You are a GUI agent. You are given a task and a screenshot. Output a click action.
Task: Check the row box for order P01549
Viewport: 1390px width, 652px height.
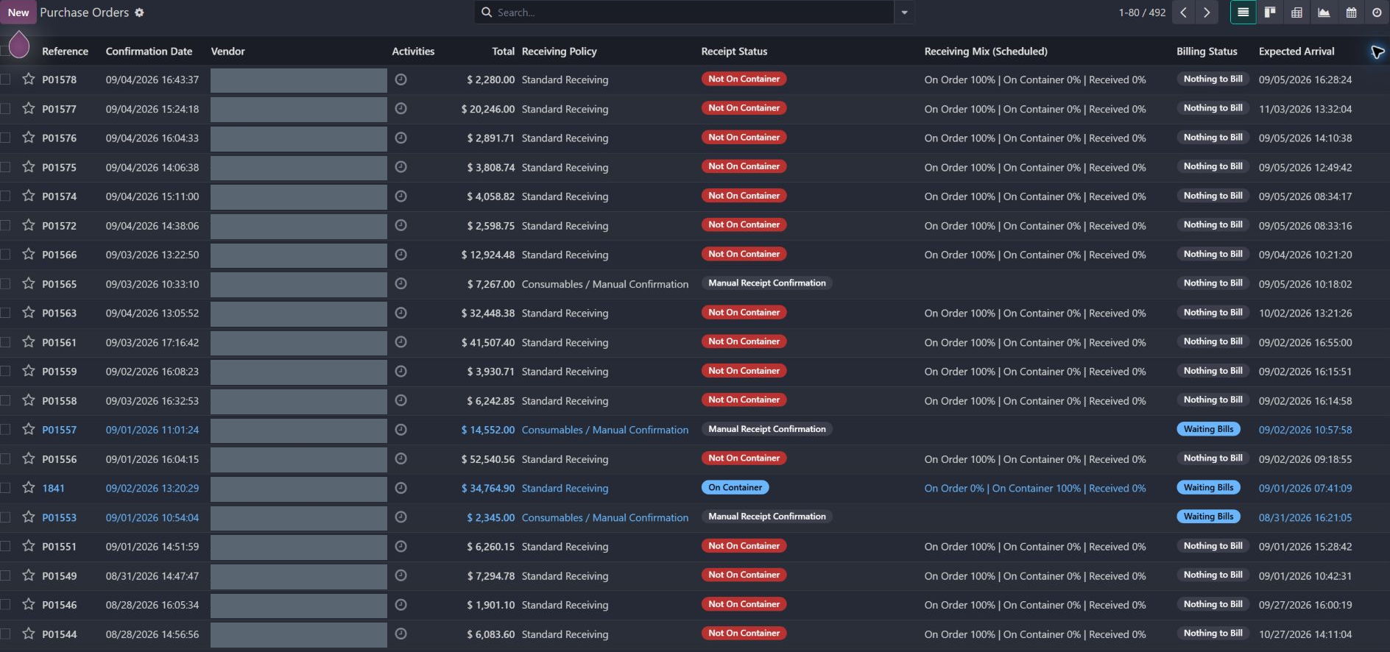(x=5, y=575)
